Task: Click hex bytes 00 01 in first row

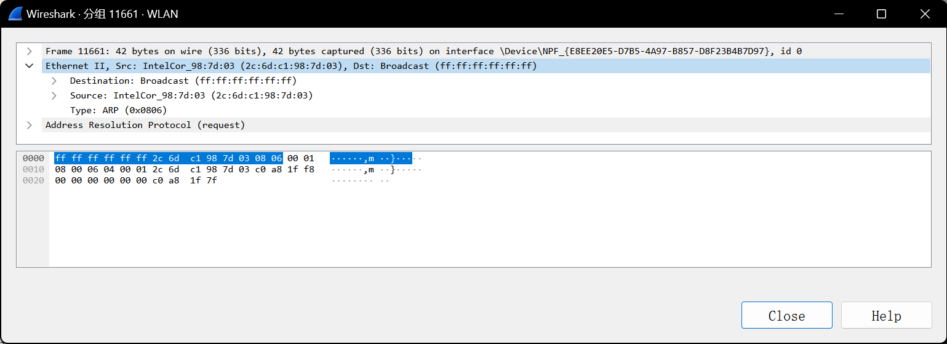Action: click(300, 158)
